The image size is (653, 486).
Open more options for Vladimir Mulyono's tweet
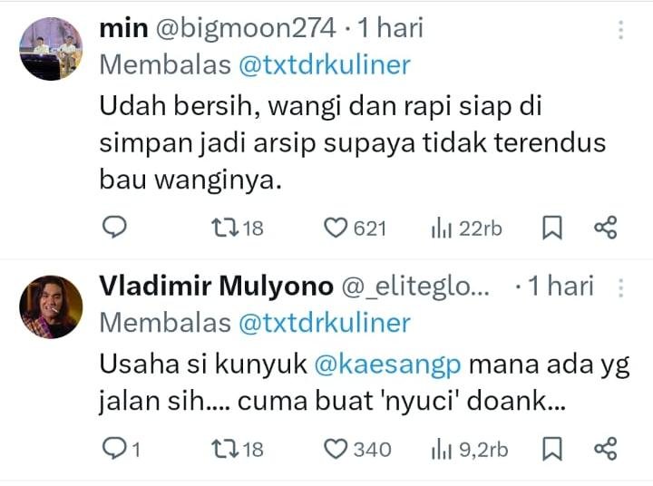click(621, 288)
